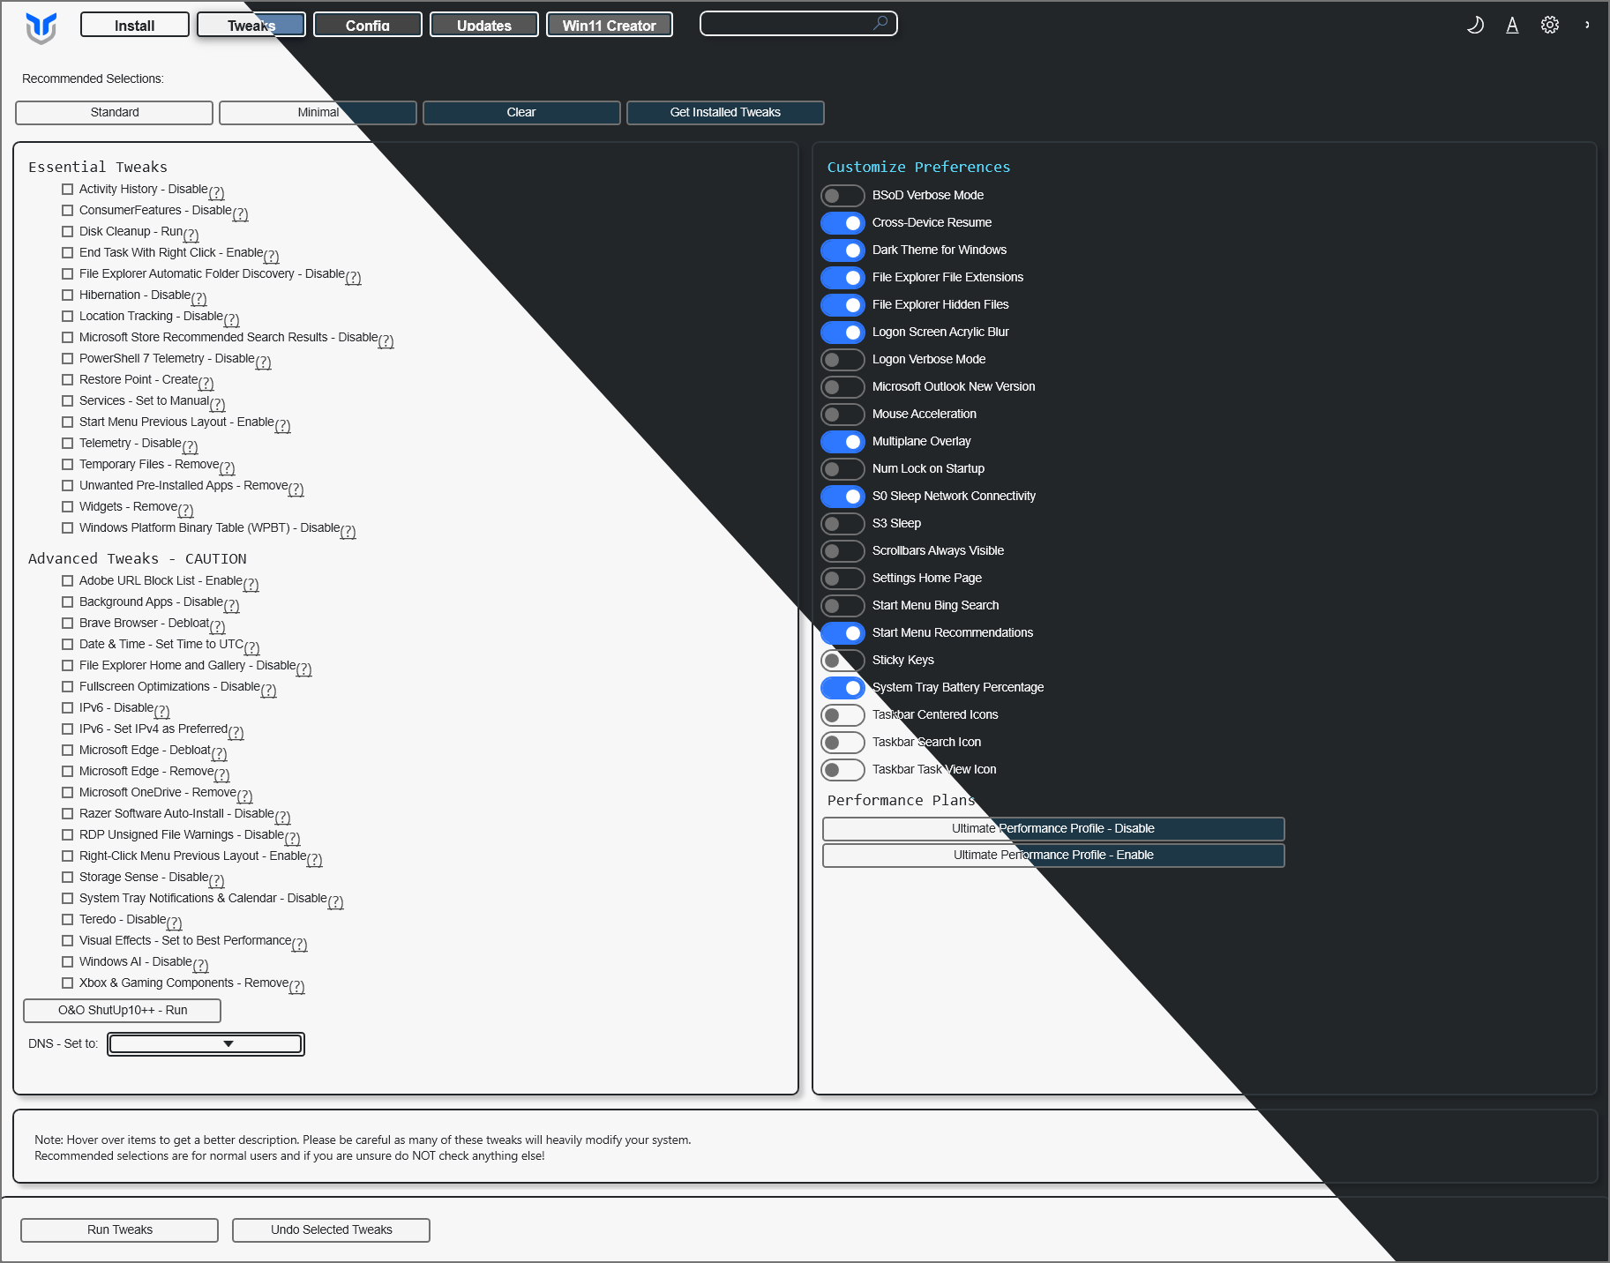Click Ultimate Performance Profile - Disable
Screen dimensions: 1610x1263
coord(1053,829)
